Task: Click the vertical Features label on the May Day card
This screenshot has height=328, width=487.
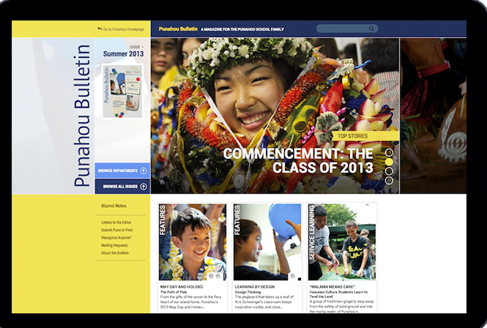Action: 163,220
